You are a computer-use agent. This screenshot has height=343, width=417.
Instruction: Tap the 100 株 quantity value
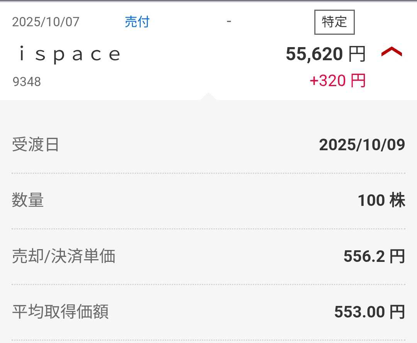[381, 200]
